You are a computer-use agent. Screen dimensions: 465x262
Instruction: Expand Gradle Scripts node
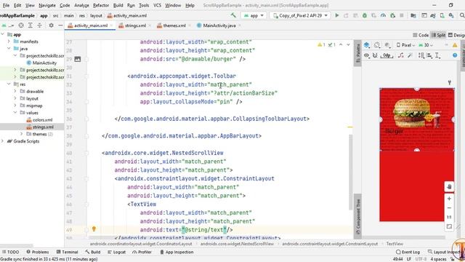point(2,141)
